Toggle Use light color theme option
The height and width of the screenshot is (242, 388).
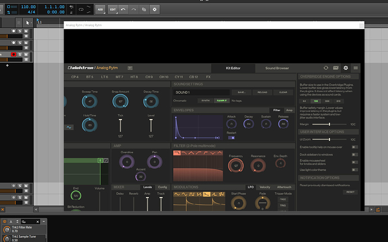point(354,170)
